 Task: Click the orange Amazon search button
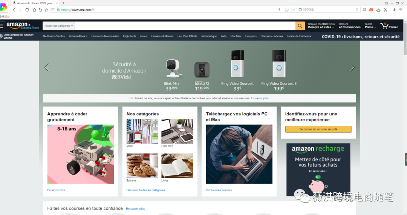(300, 26)
